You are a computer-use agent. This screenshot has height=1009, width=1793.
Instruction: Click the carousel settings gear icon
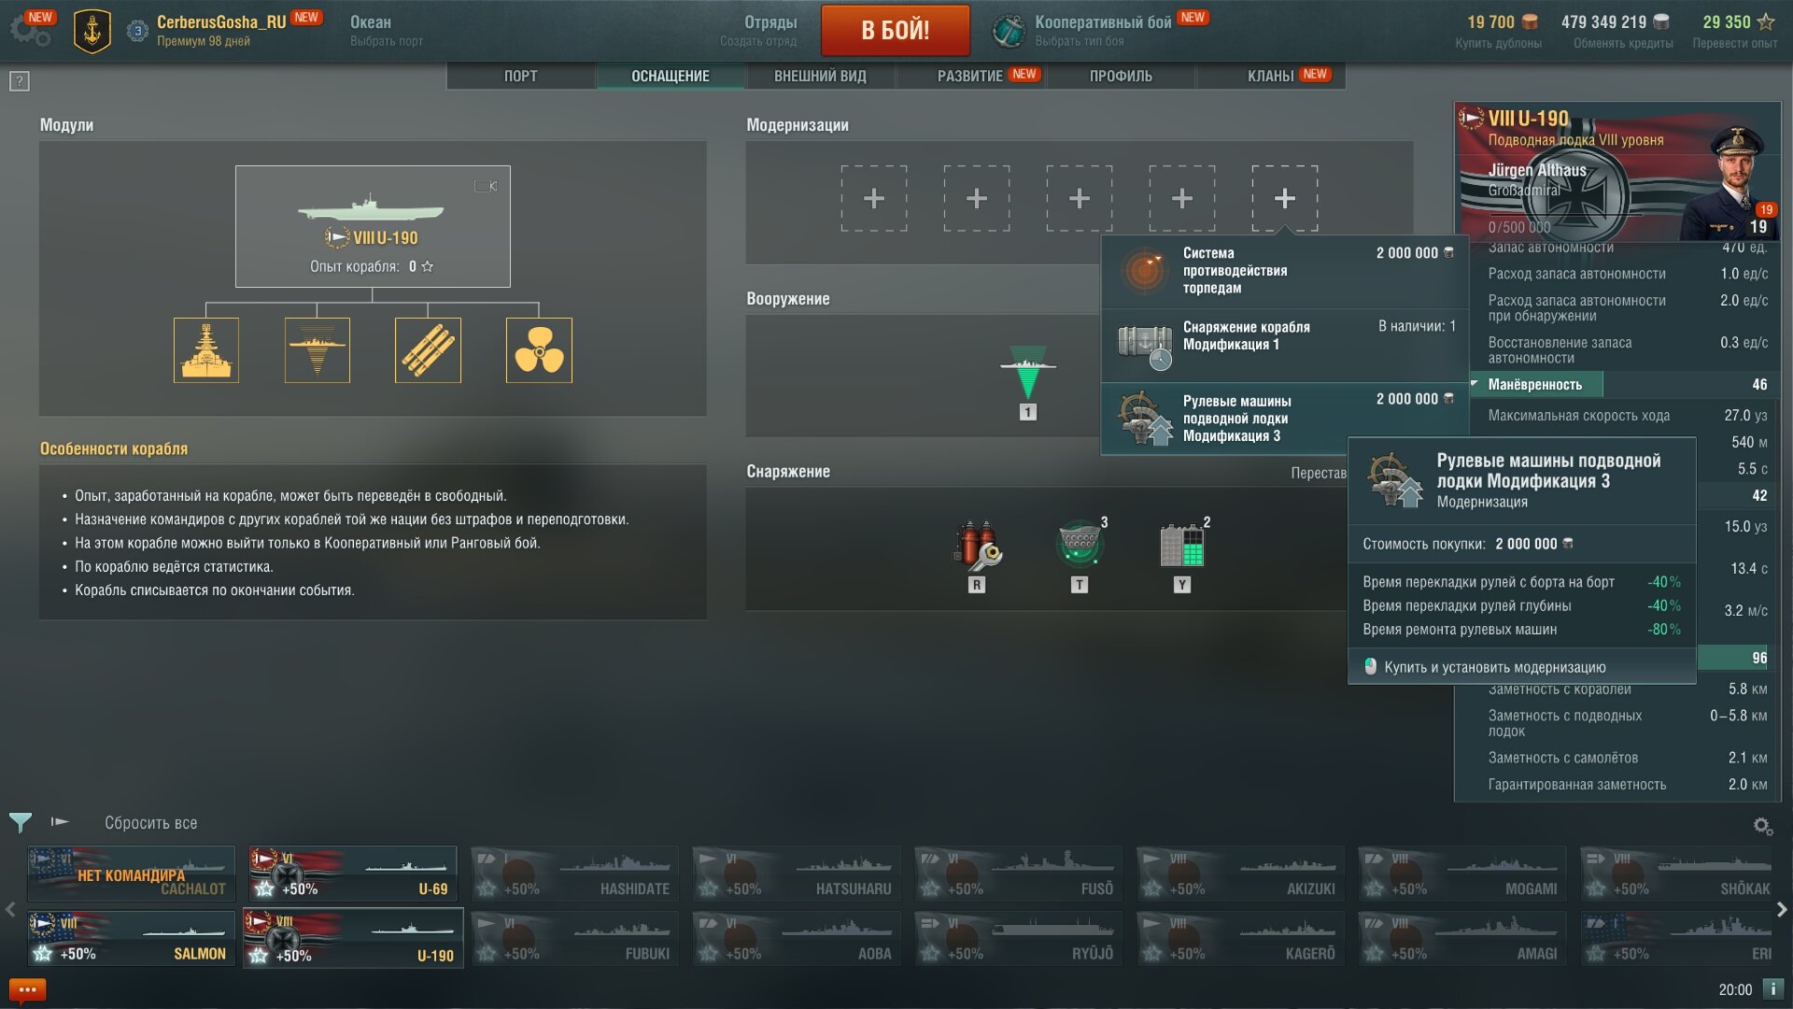coord(1762,826)
